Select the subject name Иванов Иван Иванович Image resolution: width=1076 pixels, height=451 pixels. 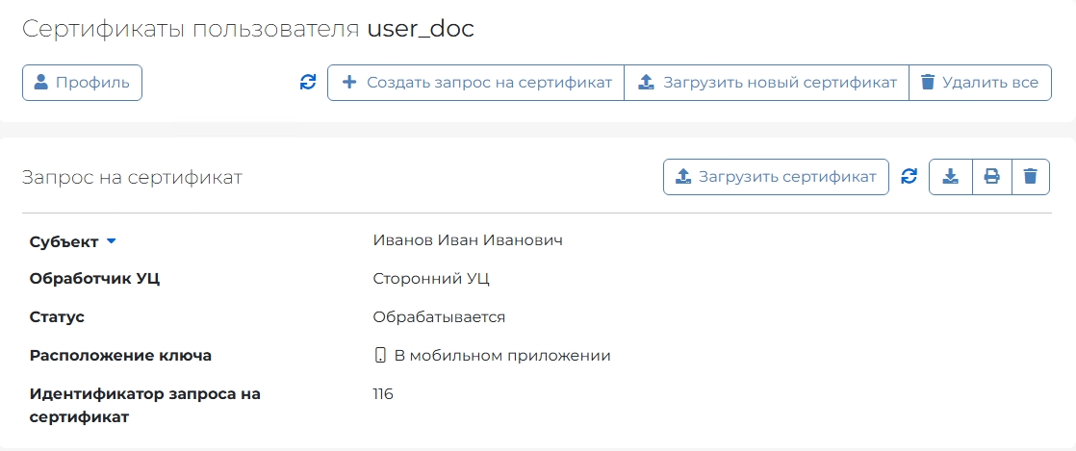(468, 240)
